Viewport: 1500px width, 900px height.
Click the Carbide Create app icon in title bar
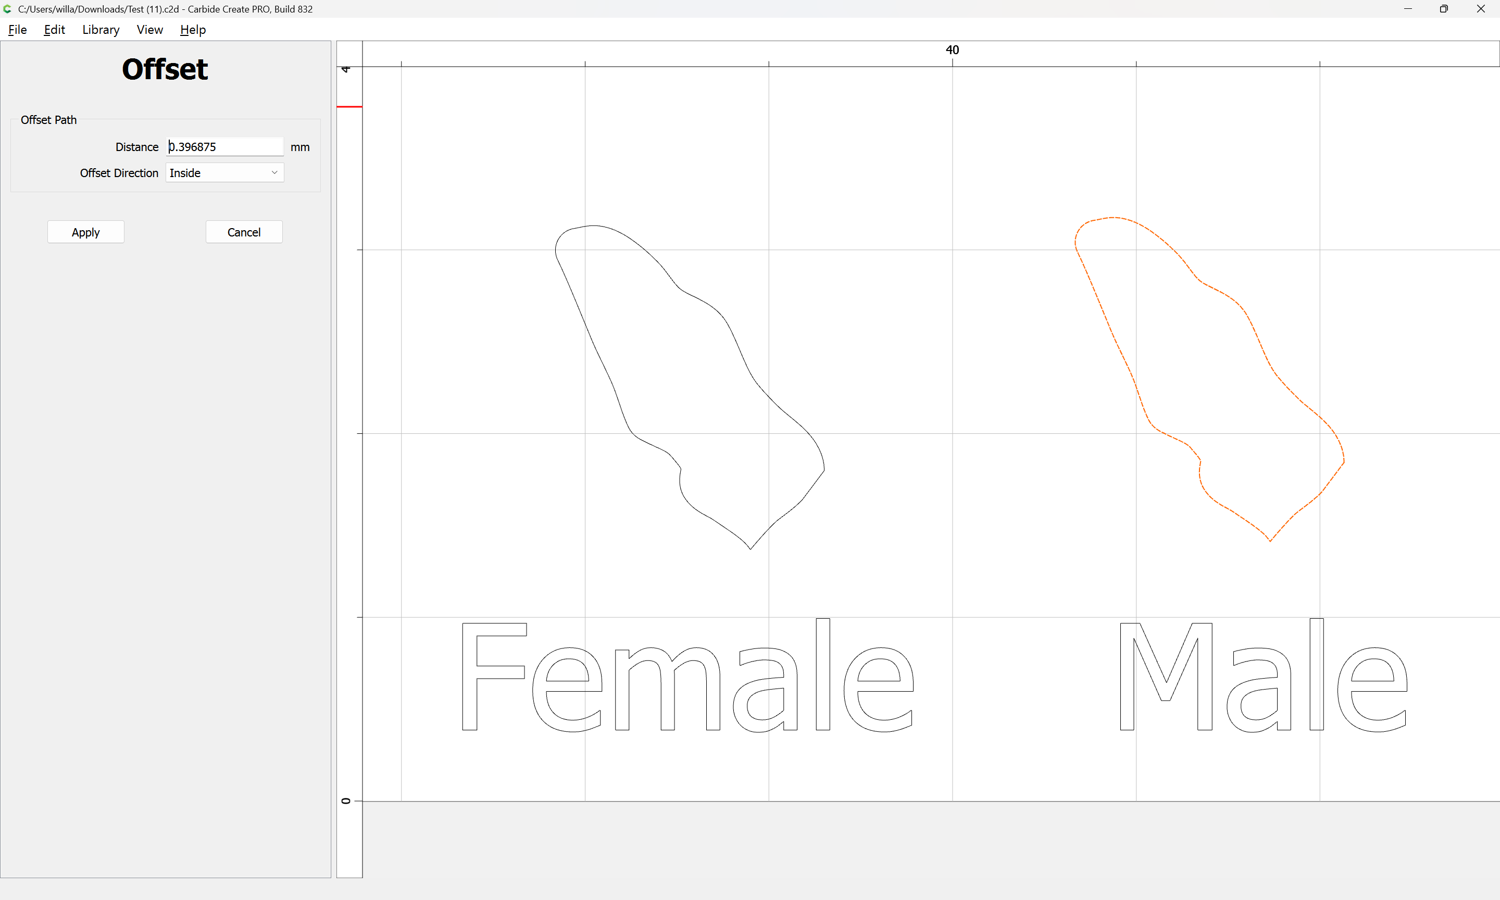point(8,9)
